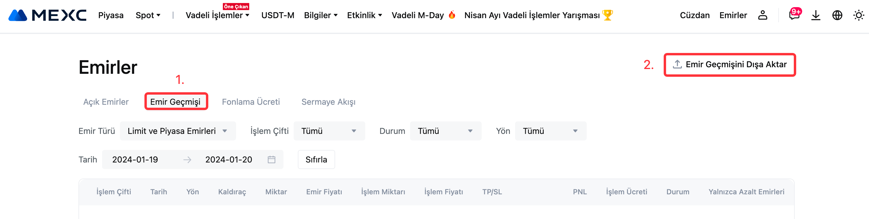
Task: Open the user profile icon
Action: point(762,15)
